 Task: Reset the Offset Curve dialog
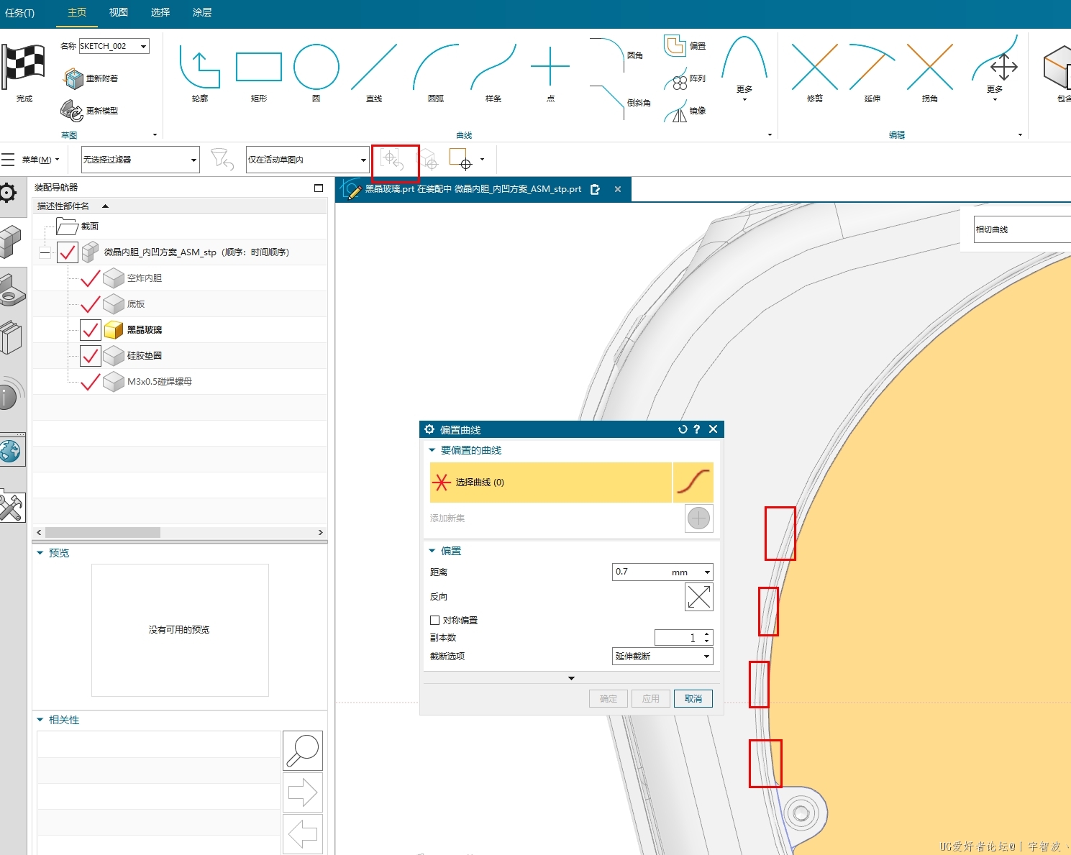point(683,429)
